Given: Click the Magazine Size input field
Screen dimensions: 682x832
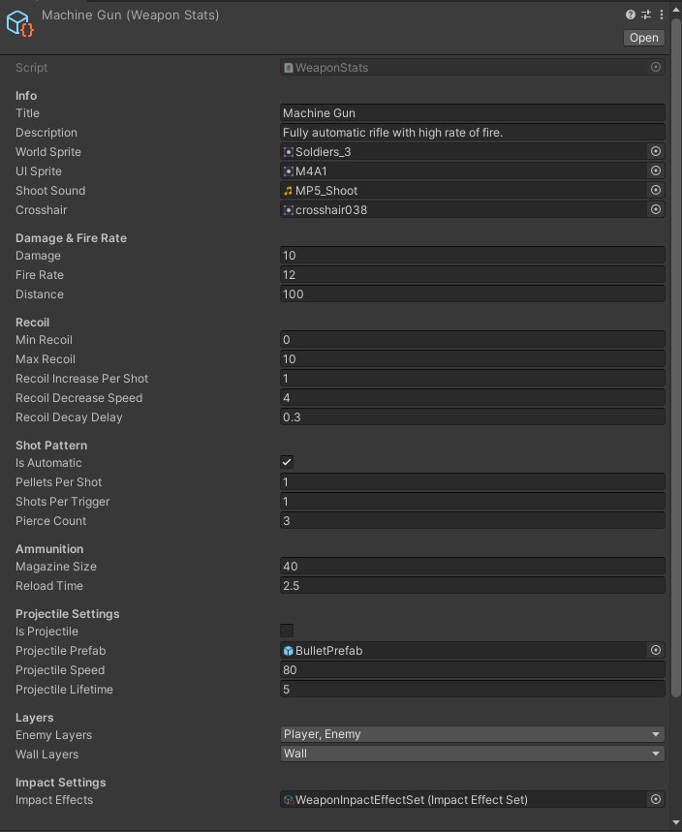Looking at the screenshot, I should tap(473, 567).
